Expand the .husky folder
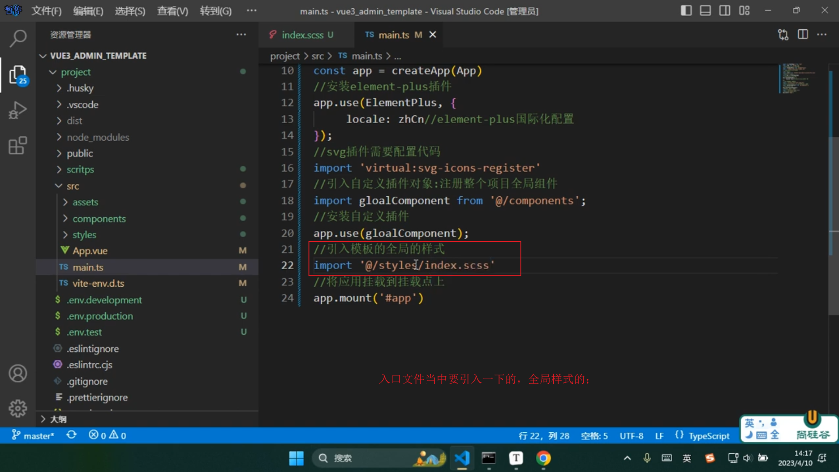Image resolution: width=839 pixels, height=472 pixels. [147, 88]
